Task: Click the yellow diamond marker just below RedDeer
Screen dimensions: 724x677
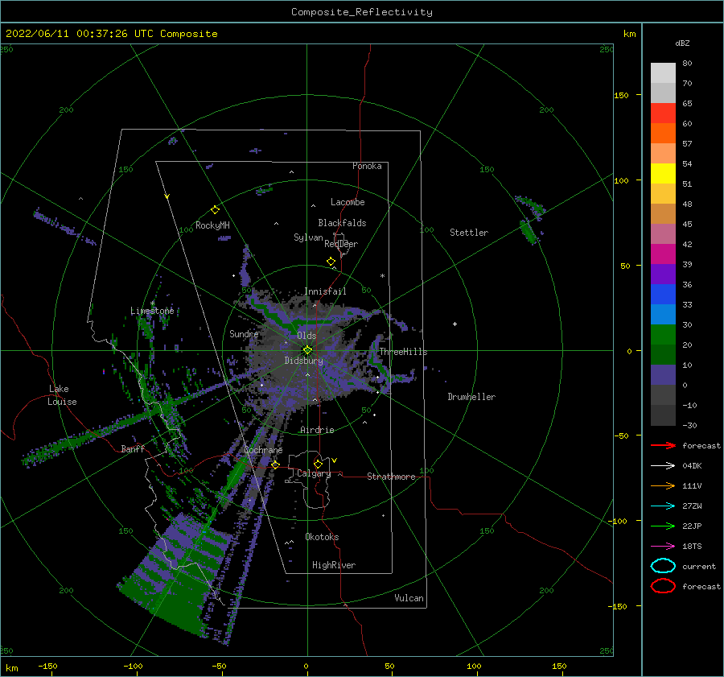Action: 331,262
